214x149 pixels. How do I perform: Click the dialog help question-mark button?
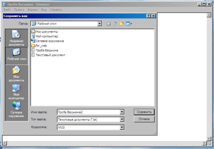(149, 16)
